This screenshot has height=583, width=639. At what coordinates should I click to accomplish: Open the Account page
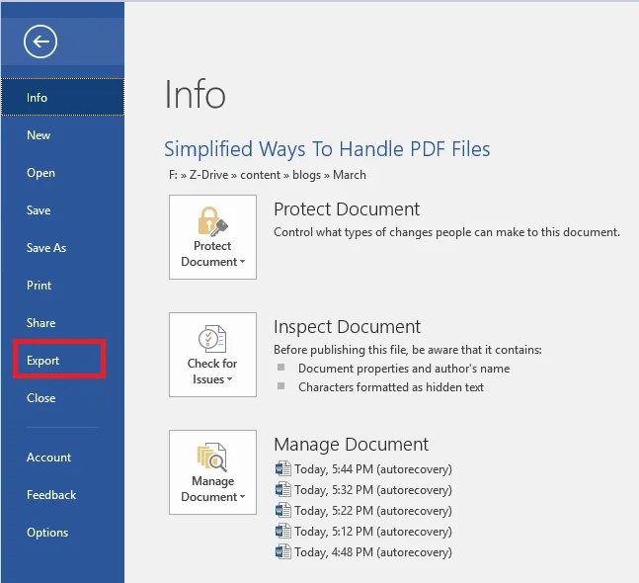[x=49, y=458]
